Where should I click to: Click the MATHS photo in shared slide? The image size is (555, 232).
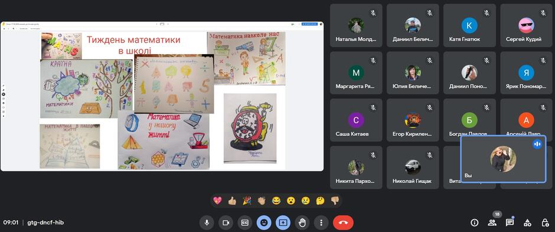[x=61, y=47]
